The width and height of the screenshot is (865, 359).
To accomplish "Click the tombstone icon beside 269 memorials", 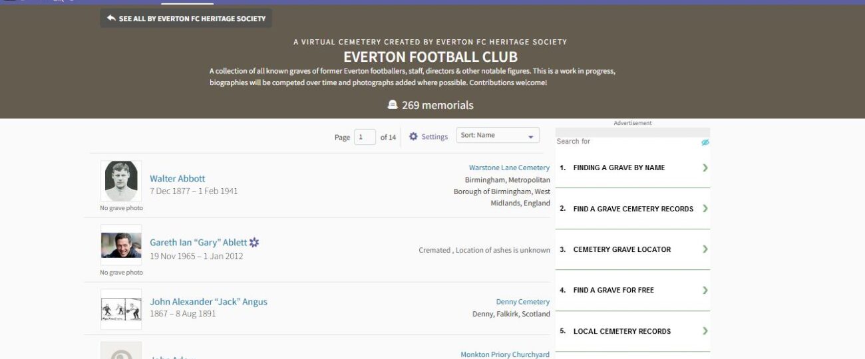I will pos(393,105).
